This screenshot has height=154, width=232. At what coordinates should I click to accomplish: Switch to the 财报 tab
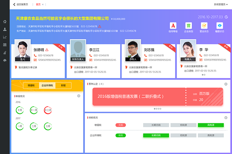coord(63,86)
